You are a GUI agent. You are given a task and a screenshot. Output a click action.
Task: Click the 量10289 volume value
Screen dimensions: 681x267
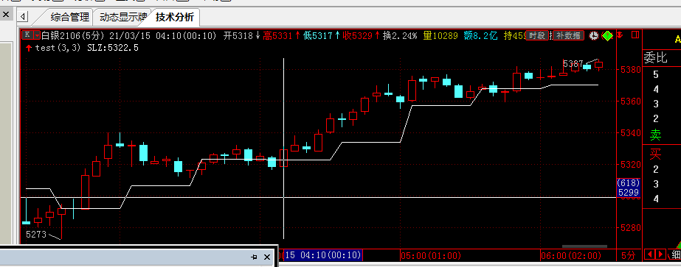click(440, 35)
